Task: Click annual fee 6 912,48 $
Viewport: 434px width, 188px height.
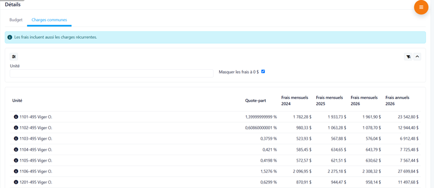Action: pyautogui.click(x=409, y=139)
